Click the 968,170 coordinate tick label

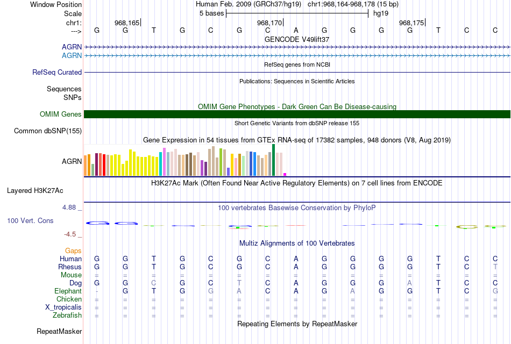click(269, 23)
